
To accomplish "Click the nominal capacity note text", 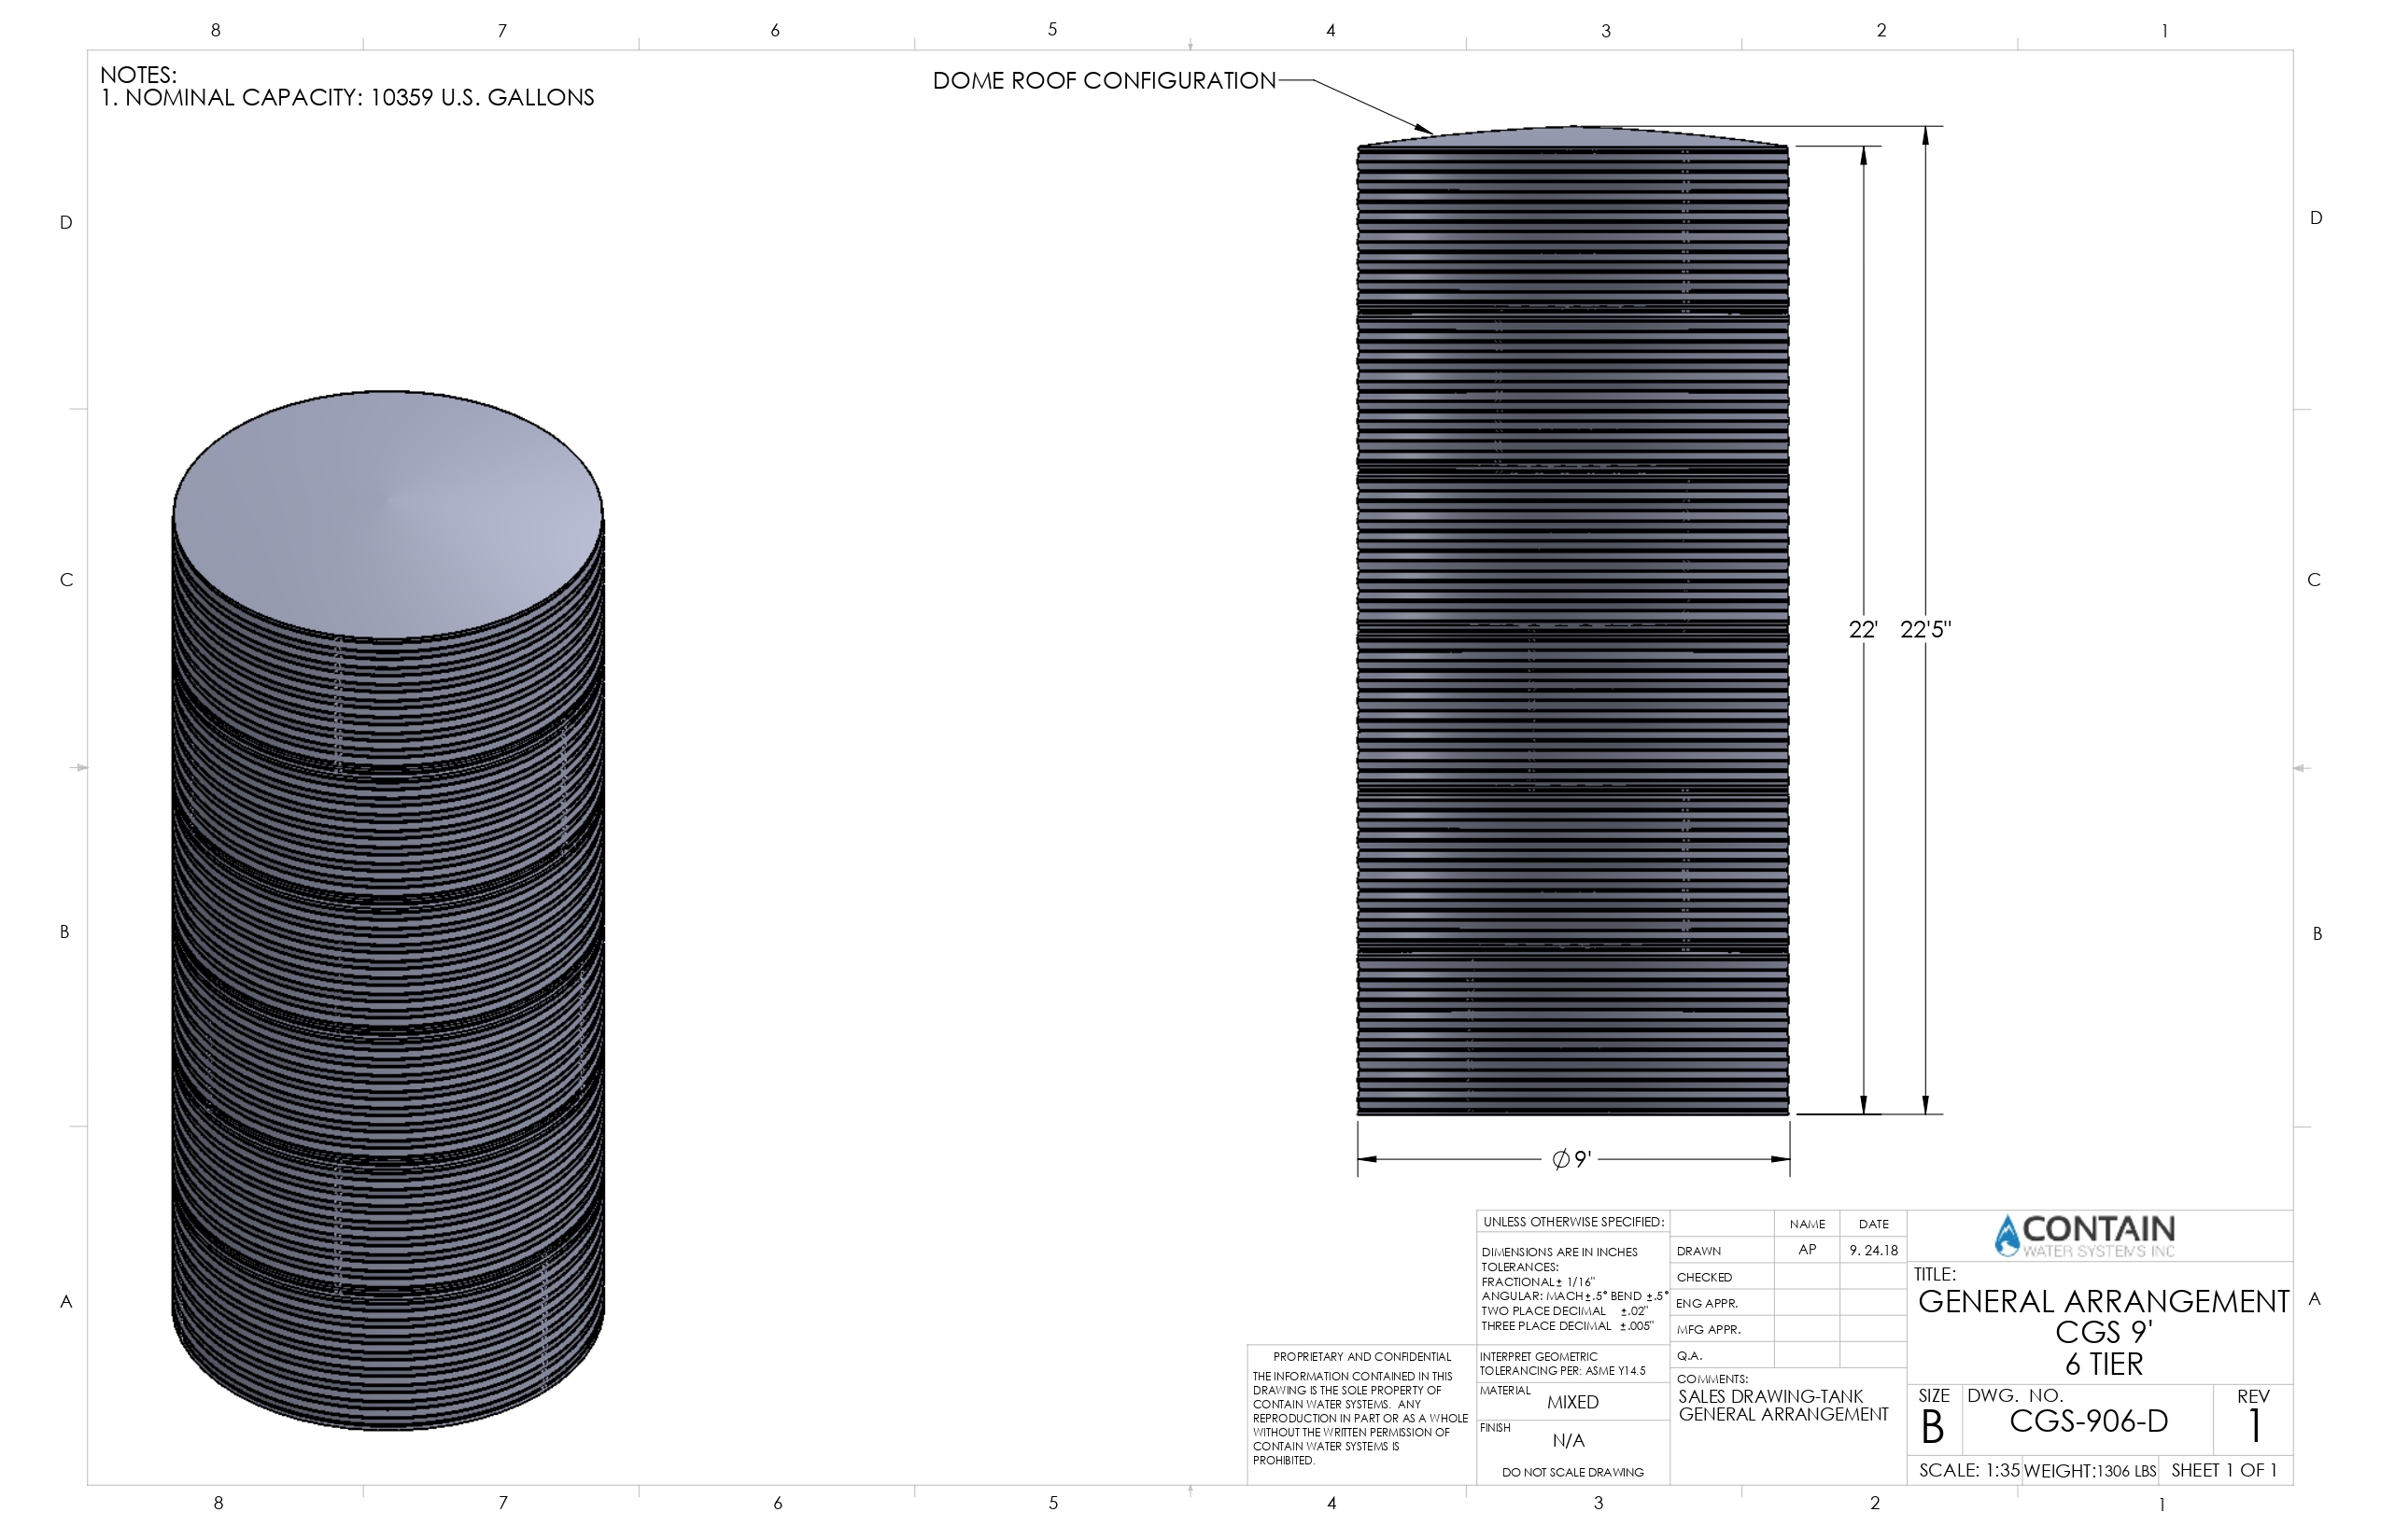I will point(347,98).
